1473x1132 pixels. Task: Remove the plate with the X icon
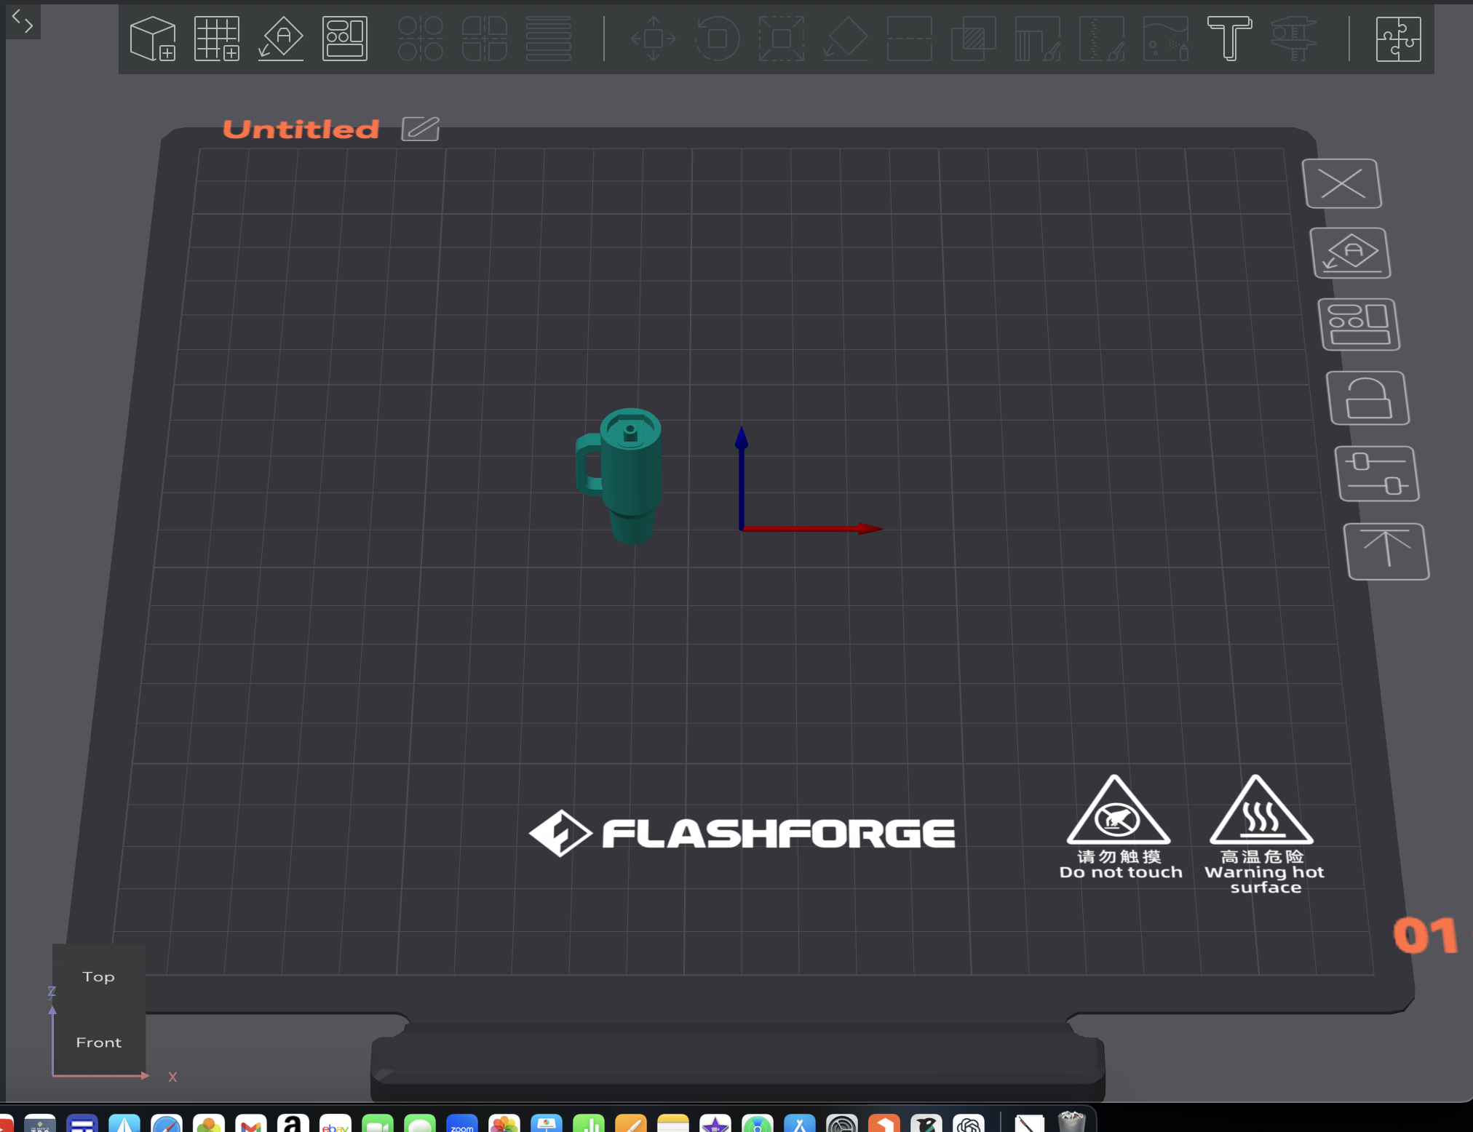point(1342,183)
